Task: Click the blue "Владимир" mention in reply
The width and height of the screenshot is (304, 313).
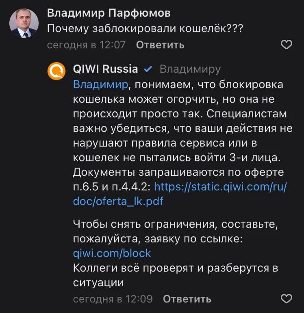Action: click(100, 85)
